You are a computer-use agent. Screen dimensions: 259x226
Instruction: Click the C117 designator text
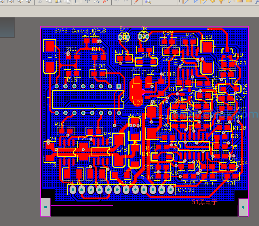(148, 72)
